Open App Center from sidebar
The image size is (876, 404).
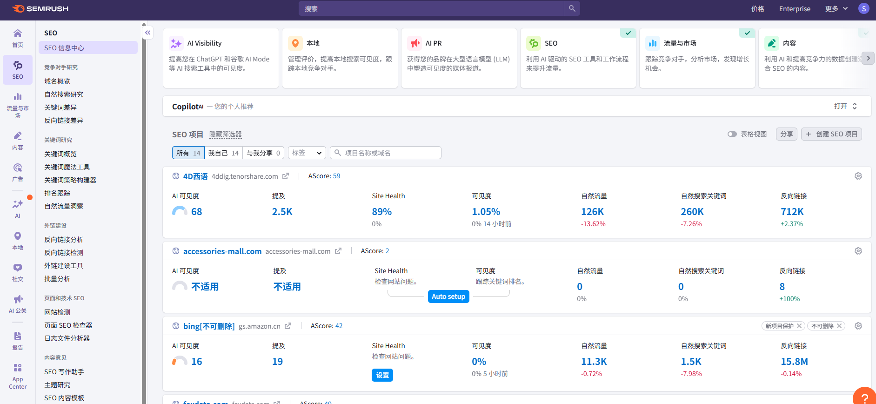(18, 376)
